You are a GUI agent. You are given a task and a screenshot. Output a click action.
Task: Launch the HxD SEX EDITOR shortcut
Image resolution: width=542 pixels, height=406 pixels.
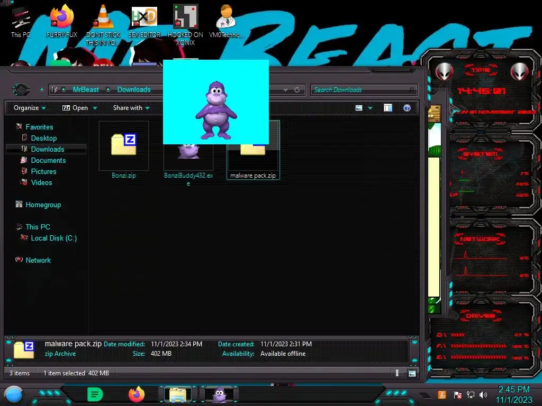pos(144,21)
